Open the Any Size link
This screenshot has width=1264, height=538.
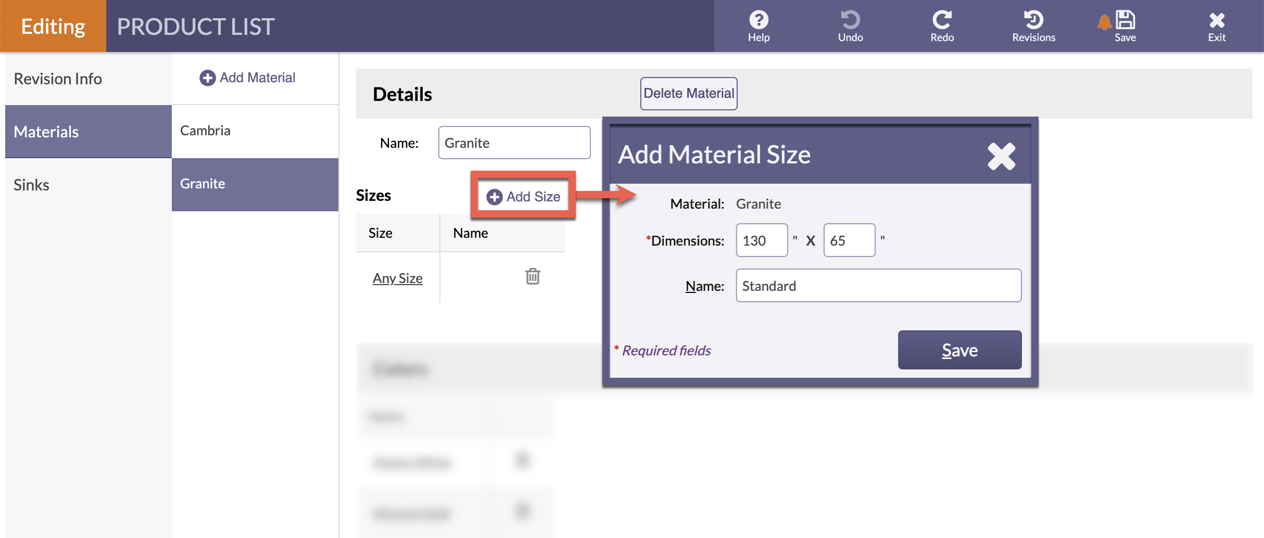click(397, 278)
